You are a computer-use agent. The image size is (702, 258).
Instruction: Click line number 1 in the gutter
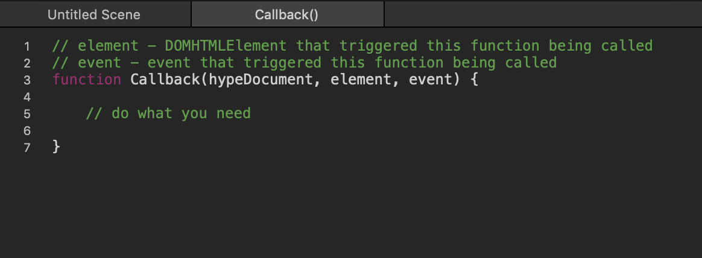point(27,46)
